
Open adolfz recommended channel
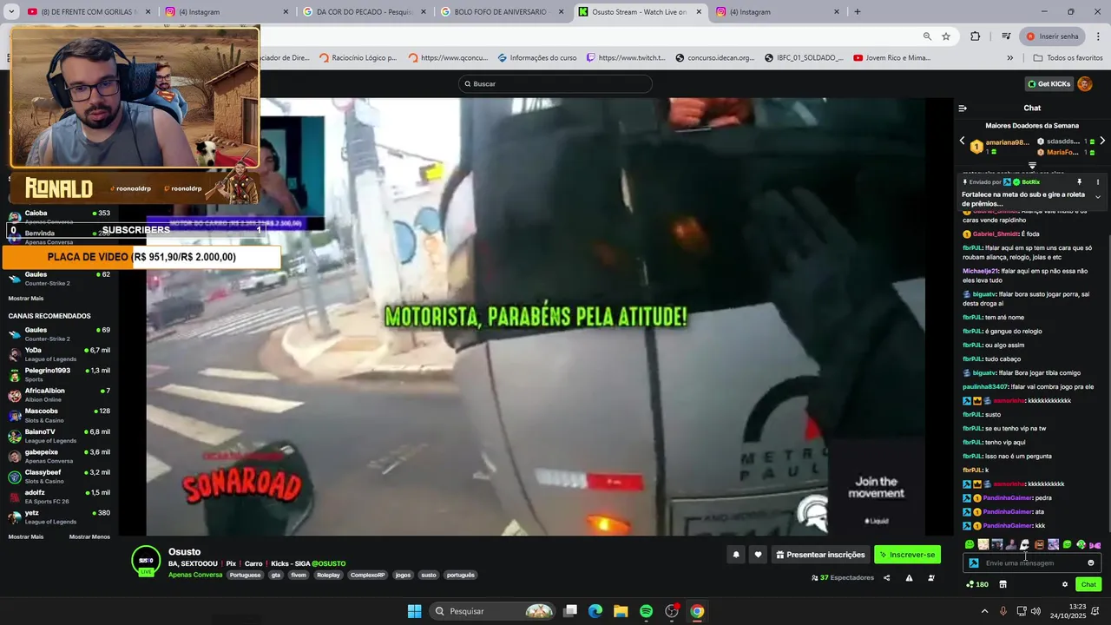(x=59, y=497)
